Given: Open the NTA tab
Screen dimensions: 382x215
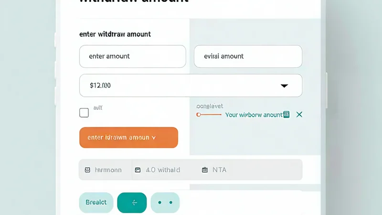Looking at the screenshot, I should pos(219,170).
